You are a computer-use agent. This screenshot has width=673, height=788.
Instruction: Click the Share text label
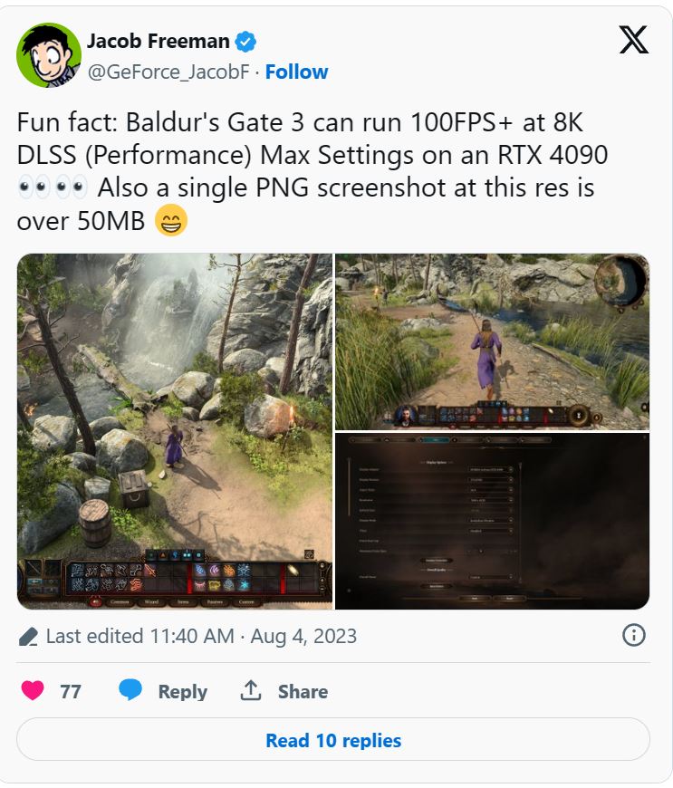pos(303,691)
